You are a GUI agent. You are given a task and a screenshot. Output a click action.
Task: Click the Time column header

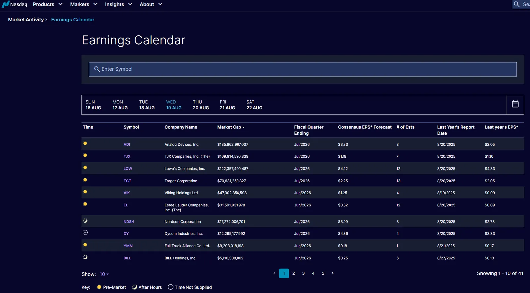88,127
